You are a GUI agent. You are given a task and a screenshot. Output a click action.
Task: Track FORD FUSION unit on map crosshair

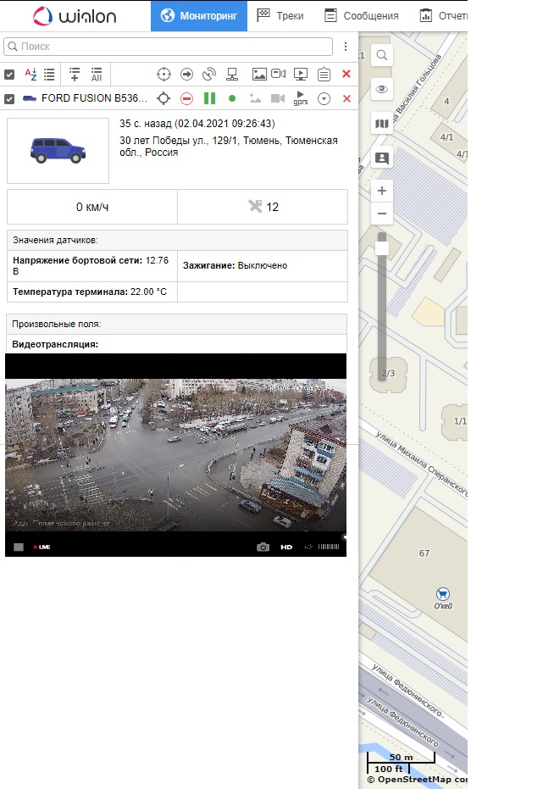coord(164,99)
